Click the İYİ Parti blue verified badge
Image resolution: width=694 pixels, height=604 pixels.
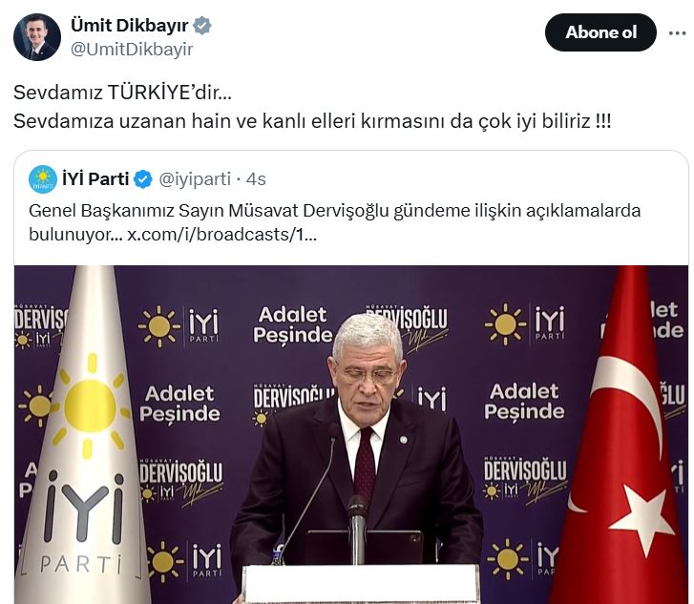pyautogui.click(x=143, y=179)
